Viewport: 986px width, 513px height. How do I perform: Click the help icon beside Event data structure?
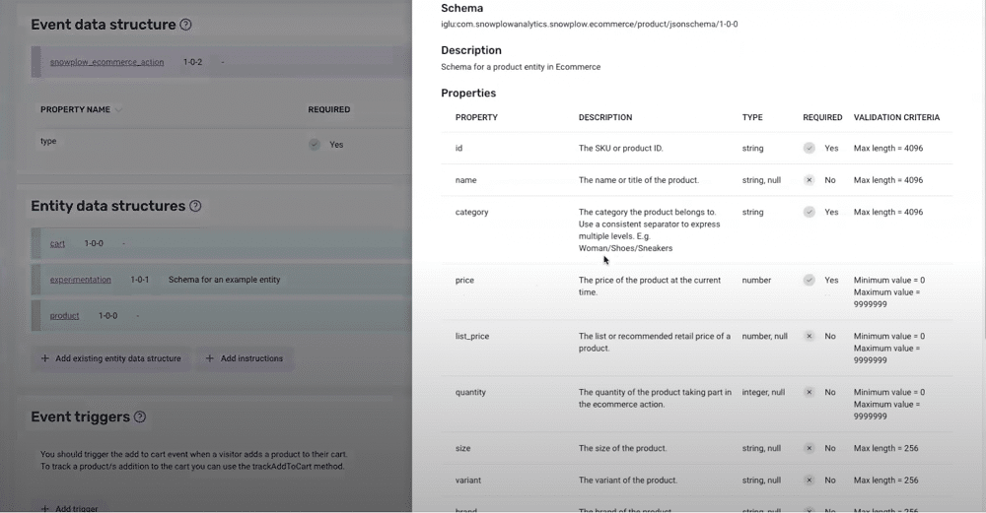tap(185, 25)
